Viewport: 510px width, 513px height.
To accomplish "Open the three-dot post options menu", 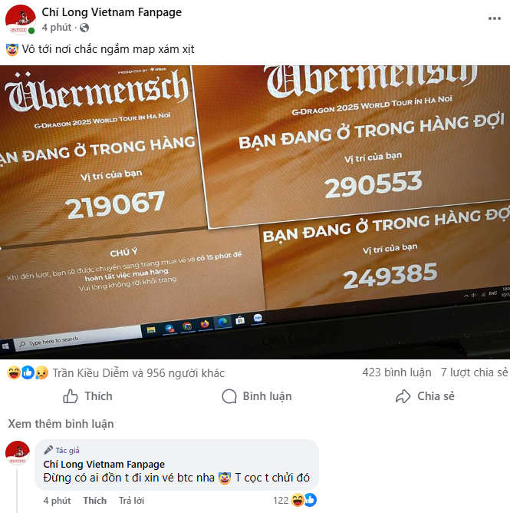I will (495, 18).
